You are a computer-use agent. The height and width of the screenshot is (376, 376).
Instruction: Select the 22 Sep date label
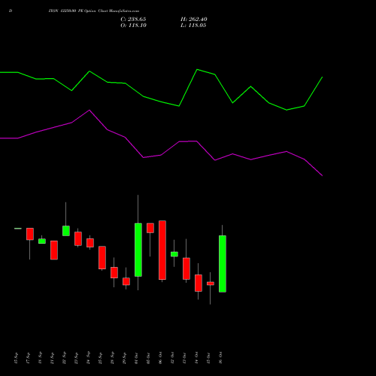coord(64,358)
